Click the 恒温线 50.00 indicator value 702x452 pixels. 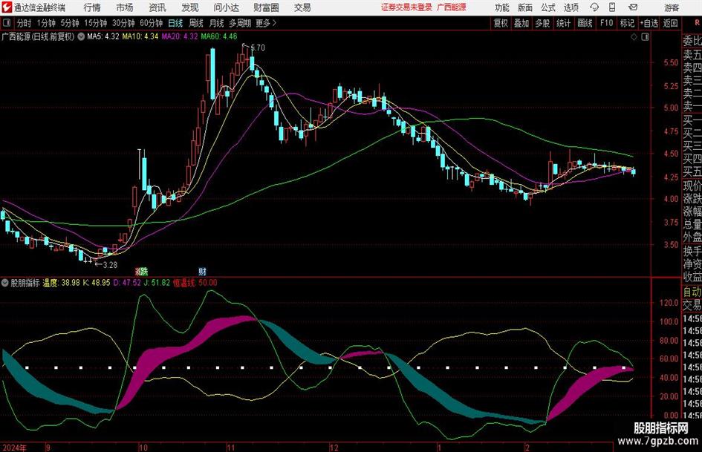click(195, 283)
